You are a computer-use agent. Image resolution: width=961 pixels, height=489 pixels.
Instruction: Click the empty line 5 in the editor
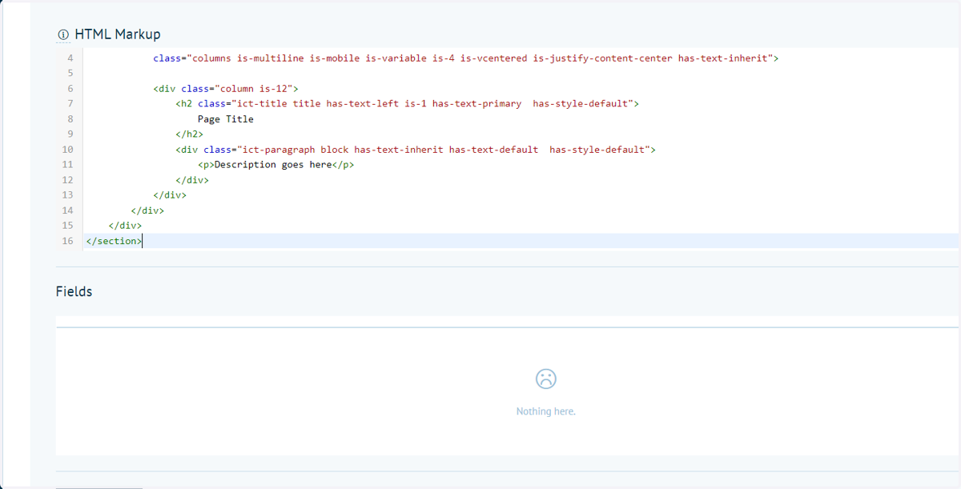(x=521, y=74)
